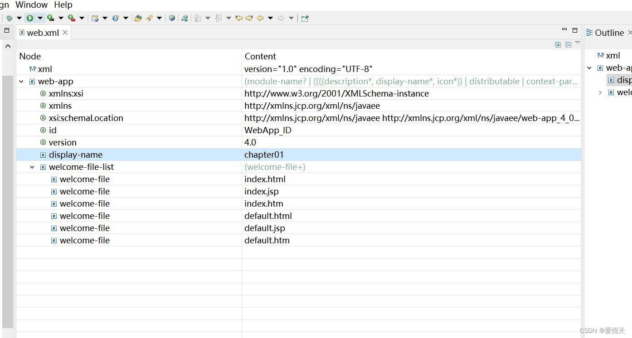Select the Debug icon in the toolbar
The image size is (632, 338).
(9, 18)
